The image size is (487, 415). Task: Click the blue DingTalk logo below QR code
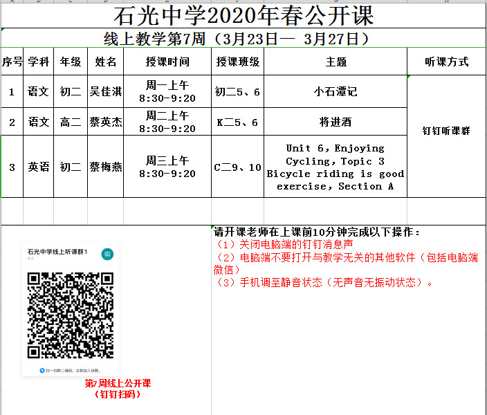pyautogui.click(x=43, y=370)
